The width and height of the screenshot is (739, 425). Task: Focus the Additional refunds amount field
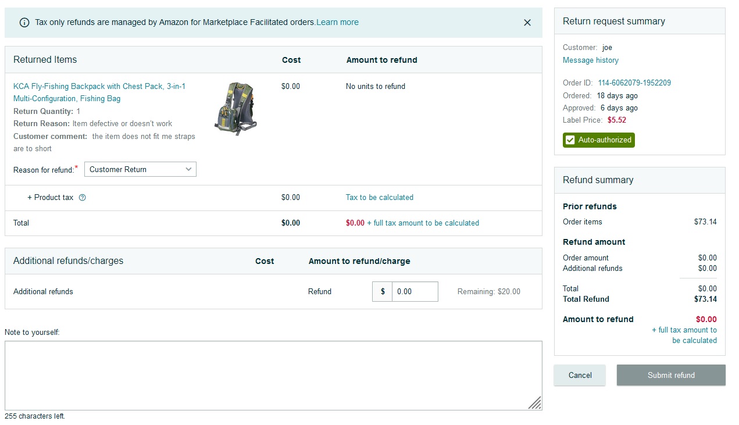click(x=415, y=292)
